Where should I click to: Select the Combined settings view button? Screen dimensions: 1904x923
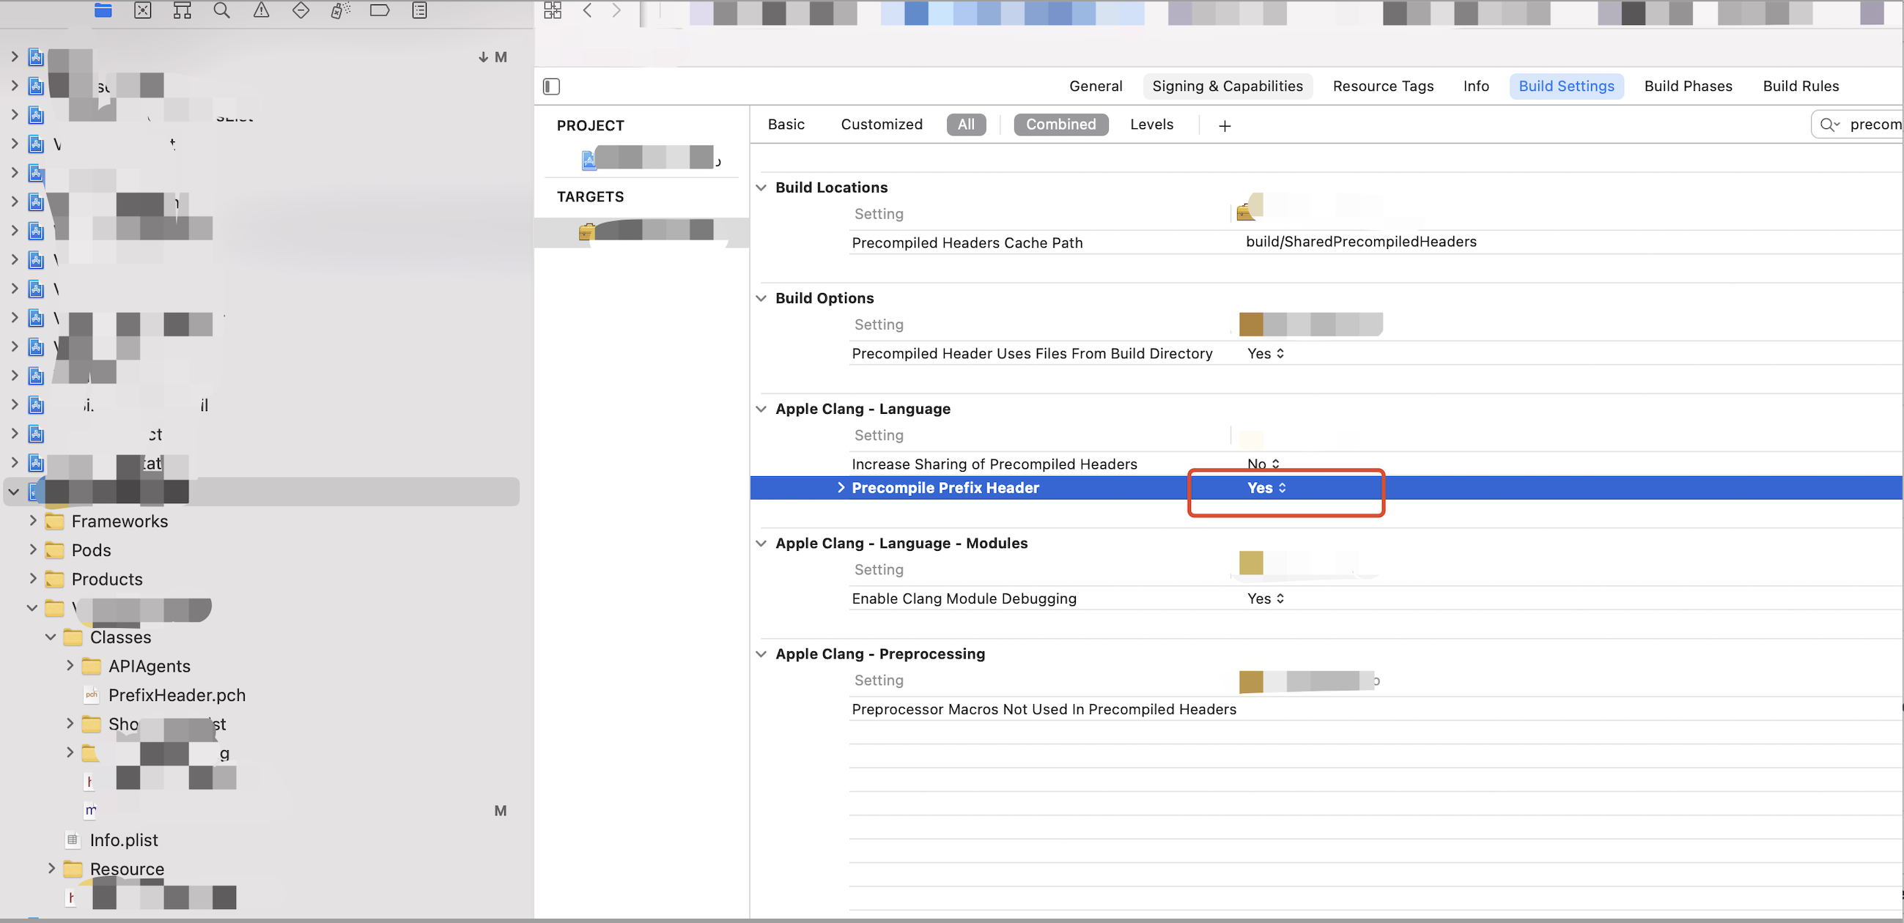click(1060, 124)
